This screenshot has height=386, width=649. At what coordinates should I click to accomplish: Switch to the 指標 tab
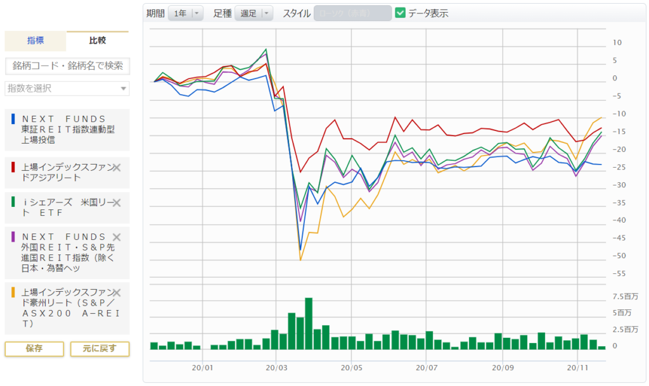[x=35, y=40]
